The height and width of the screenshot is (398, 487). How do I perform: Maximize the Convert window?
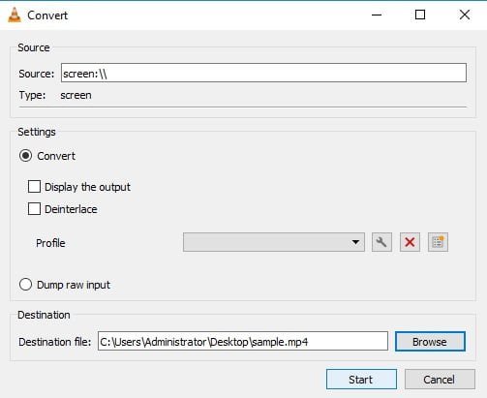pyautogui.click(x=420, y=15)
